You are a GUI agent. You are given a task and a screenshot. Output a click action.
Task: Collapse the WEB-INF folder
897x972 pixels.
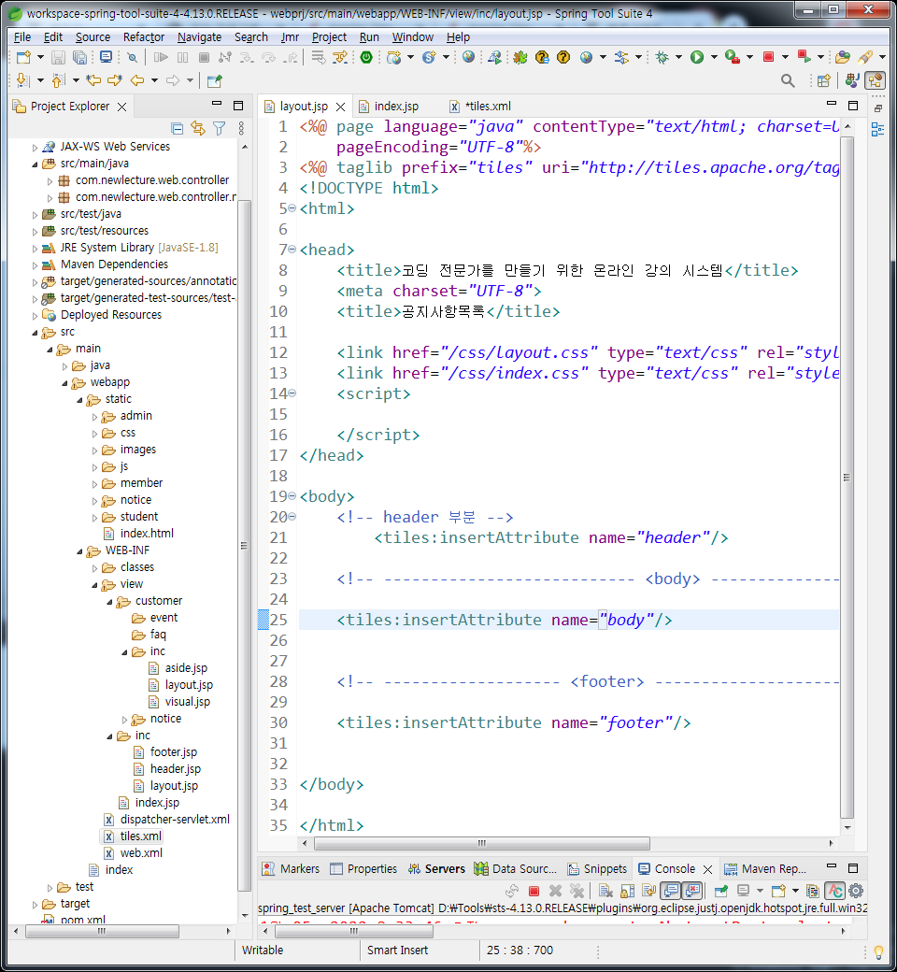pos(80,551)
